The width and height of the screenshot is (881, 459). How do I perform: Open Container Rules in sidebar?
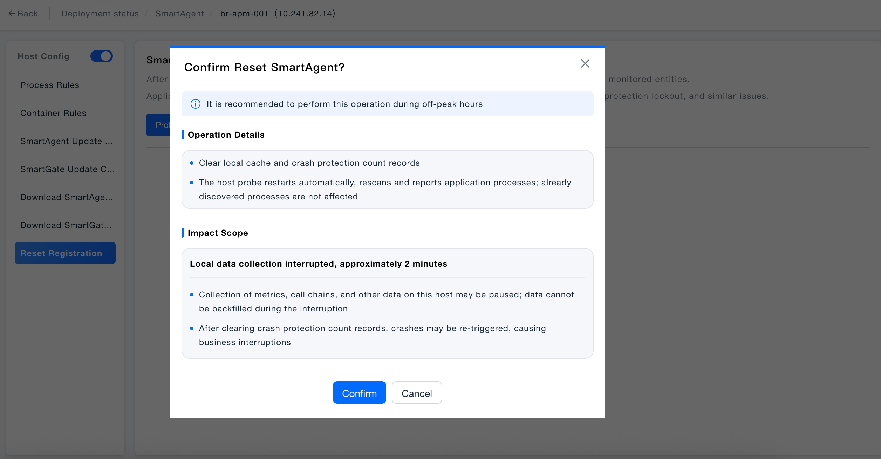[x=53, y=113]
